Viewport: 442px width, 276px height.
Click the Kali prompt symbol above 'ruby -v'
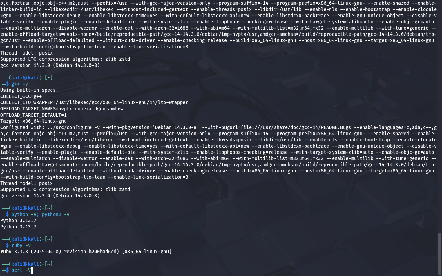25,239
